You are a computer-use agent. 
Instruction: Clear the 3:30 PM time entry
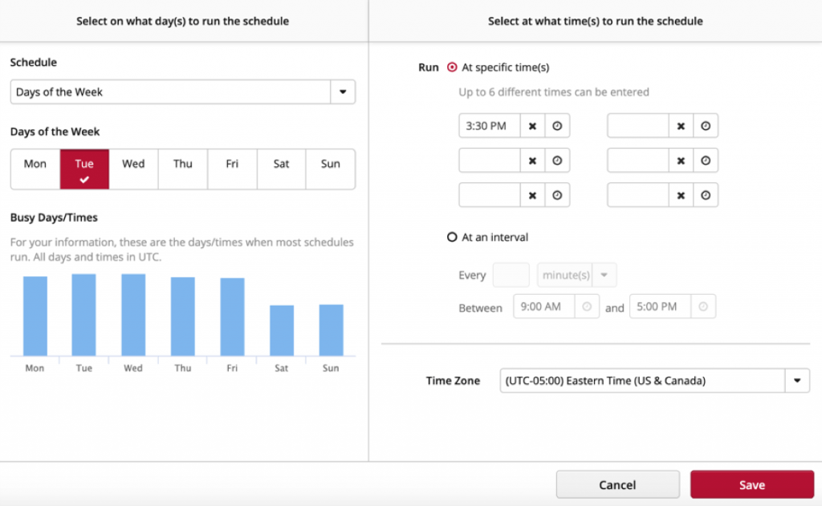coord(532,126)
